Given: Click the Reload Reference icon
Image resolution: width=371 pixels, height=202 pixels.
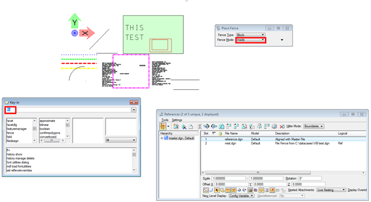Looking at the screenshot, I should pos(222,127).
